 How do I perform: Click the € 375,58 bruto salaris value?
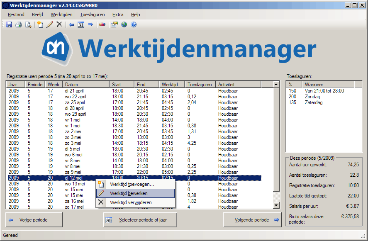(350, 217)
